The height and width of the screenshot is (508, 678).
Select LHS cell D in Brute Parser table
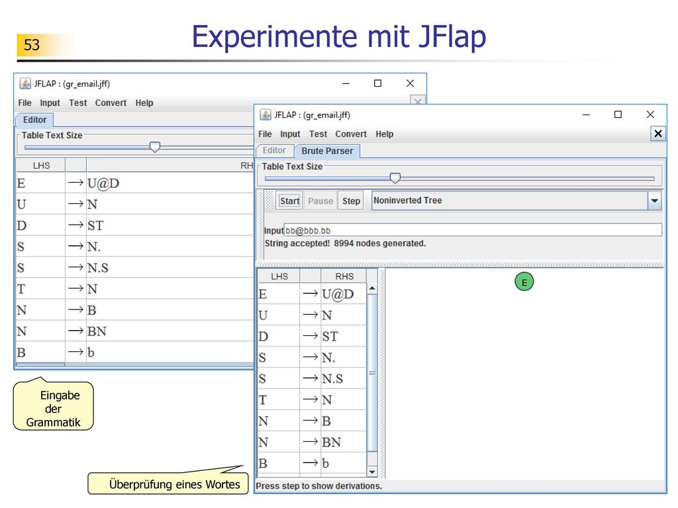pos(279,337)
